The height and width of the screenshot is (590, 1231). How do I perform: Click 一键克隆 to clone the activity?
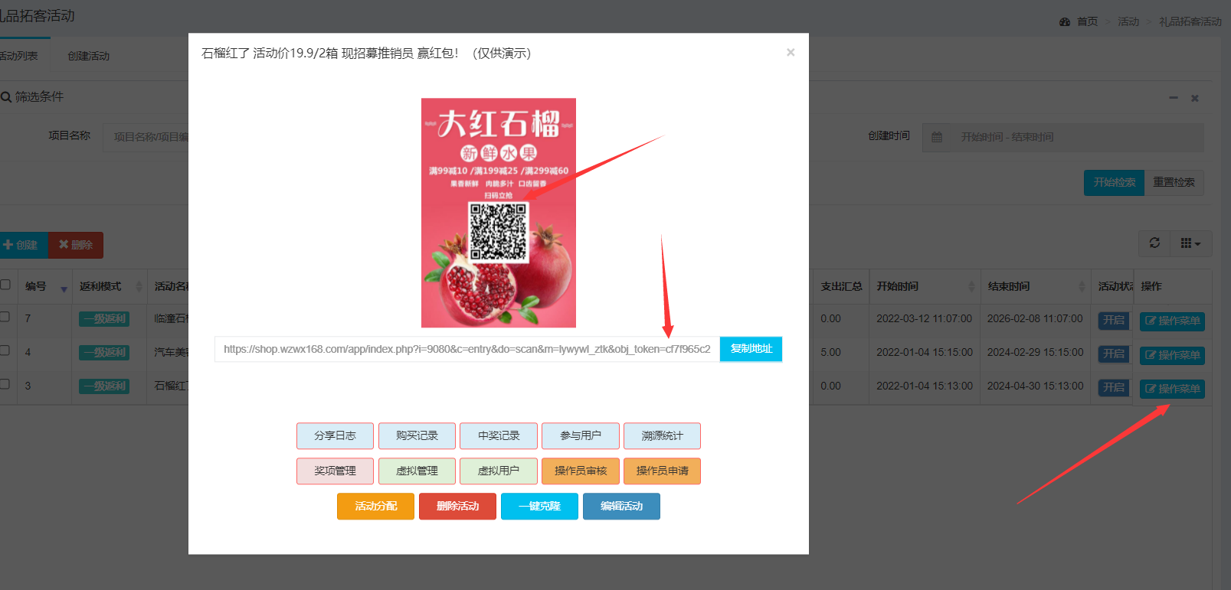click(539, 506)
